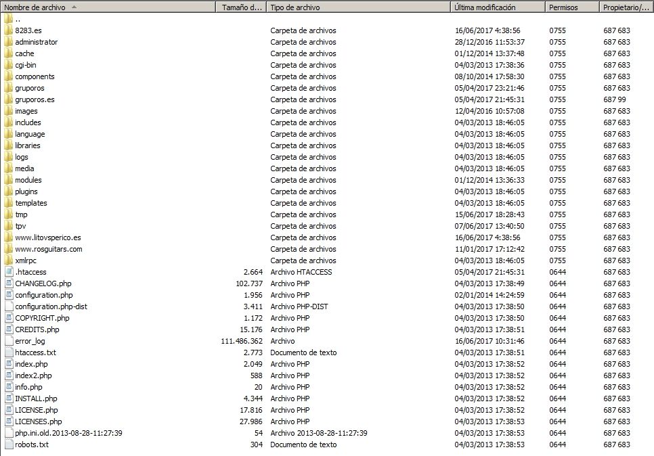Select the cgi-bin folder icon
The width and height of the screenshot is (654, 456).
(8, 65)
